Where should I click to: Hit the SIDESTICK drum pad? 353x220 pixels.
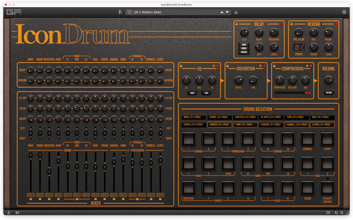pyautogui.click(x=189, y=188)
